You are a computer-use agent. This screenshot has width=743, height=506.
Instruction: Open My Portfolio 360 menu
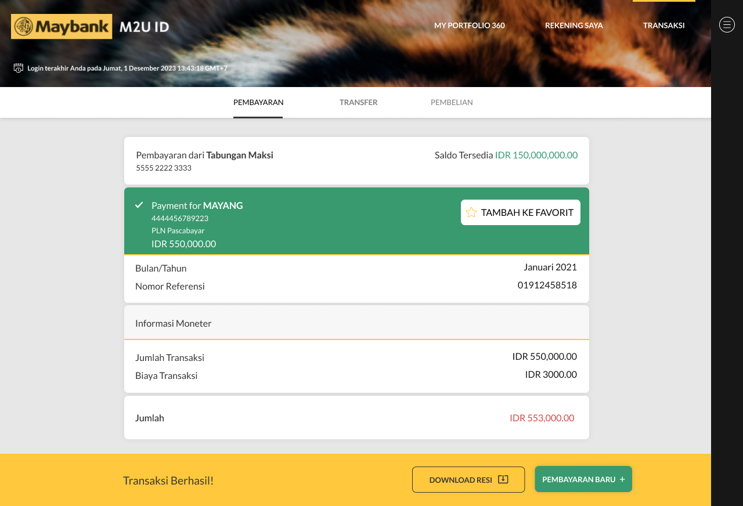(x=469, y=26)
